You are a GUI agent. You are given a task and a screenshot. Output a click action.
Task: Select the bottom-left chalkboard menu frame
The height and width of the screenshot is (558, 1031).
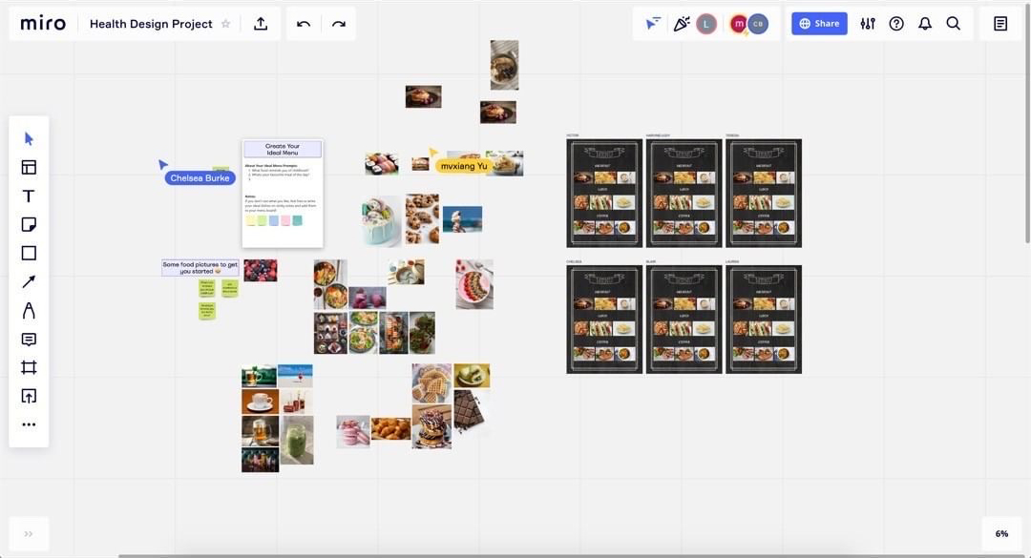[604, 320]
